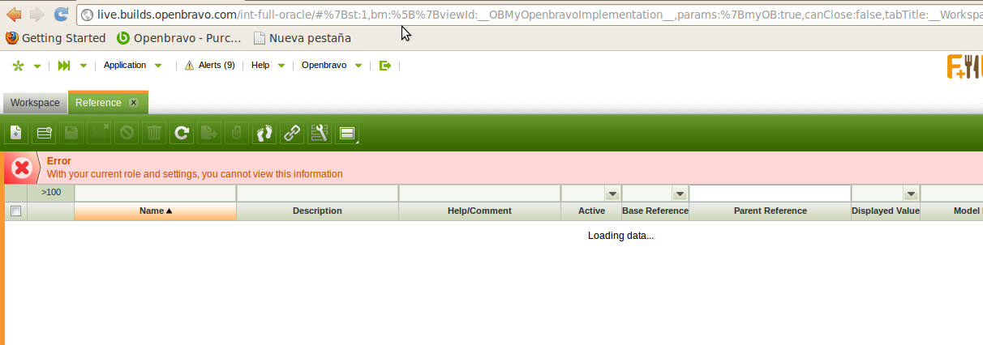This screenshot has width=983, height=345.
Task: Open the Openbravo user menu
Action: pos(324,66)
